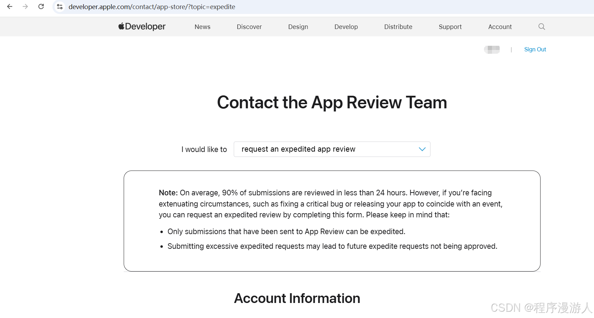
Task: Click the Sign Out link
Action: pos(535,49)
